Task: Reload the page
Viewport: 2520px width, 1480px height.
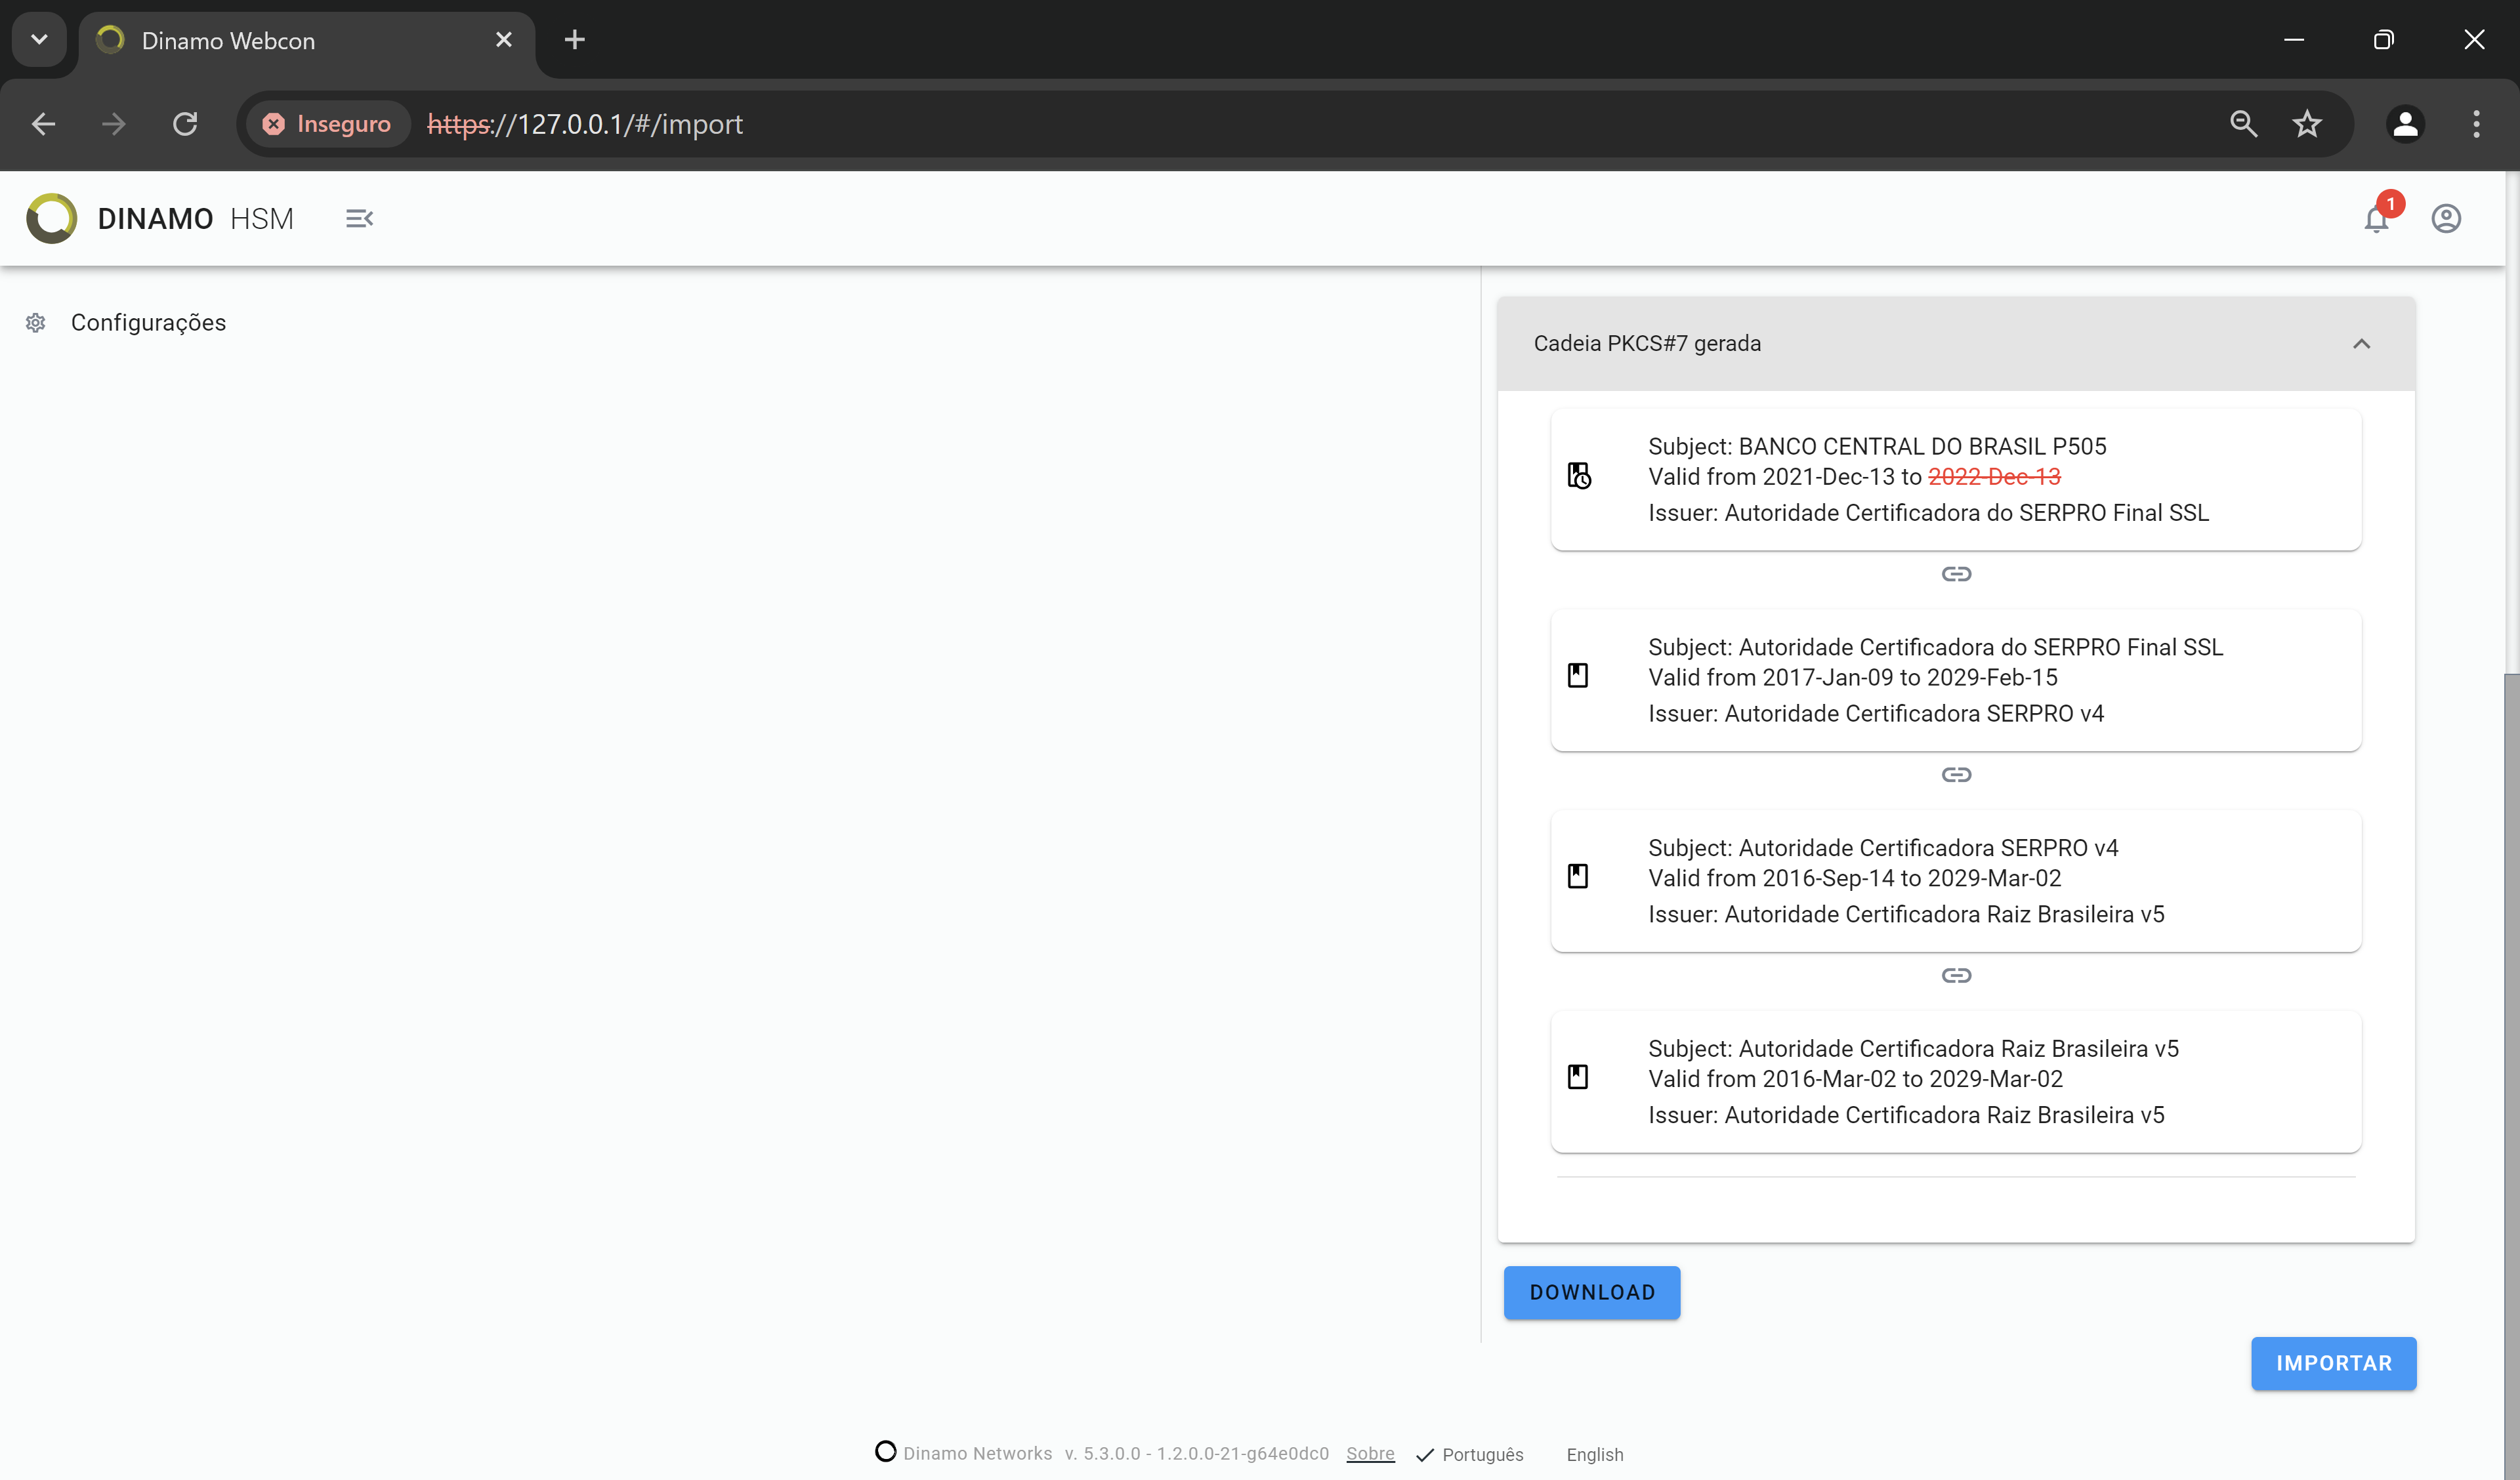Action: pyautogui.click(x=185, y=124)
